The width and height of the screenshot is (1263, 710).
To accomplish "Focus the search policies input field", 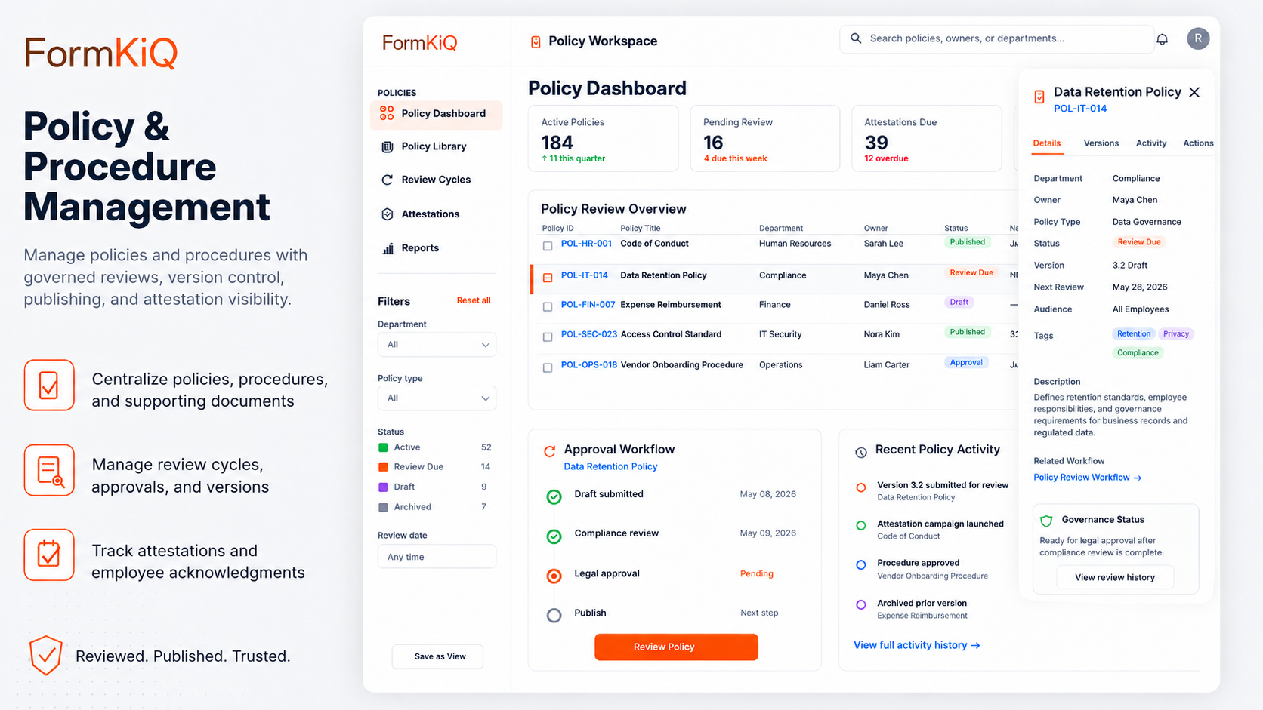I will (x=996, y=38).
